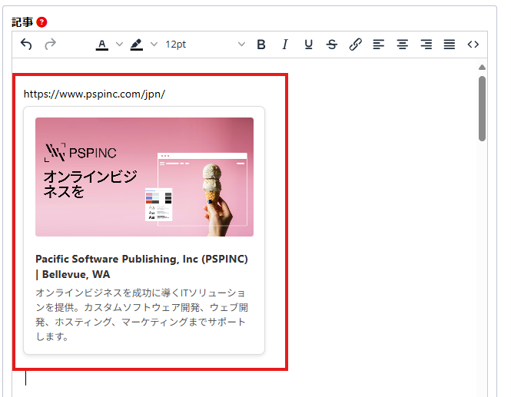The image size is (511, 397).
Task: Click the red help icon beside 記事
Action: pos(41,22)
